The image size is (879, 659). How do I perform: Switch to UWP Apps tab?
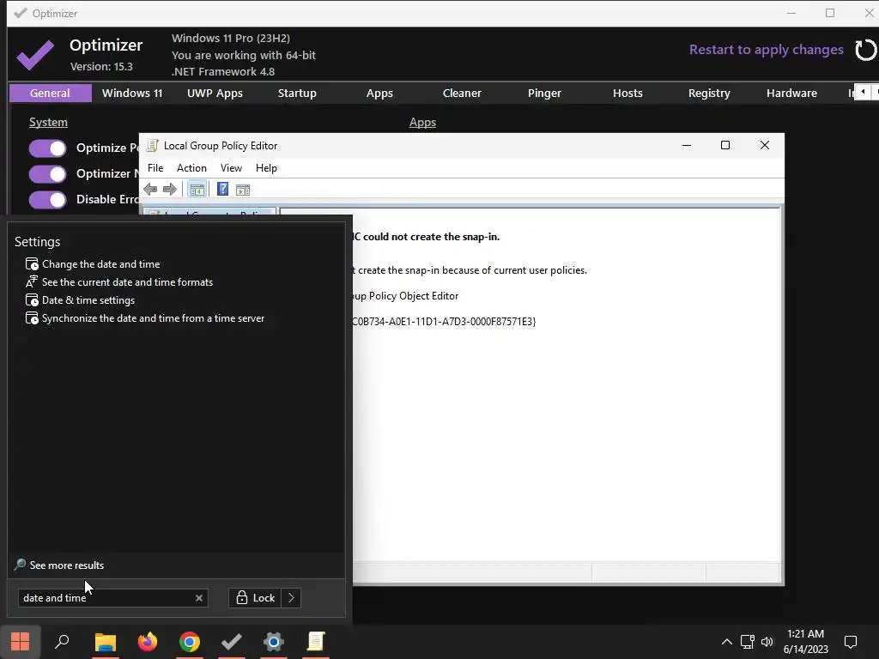point(215,93)
